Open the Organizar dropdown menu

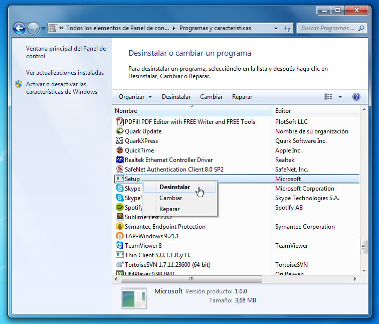(135, 97)
